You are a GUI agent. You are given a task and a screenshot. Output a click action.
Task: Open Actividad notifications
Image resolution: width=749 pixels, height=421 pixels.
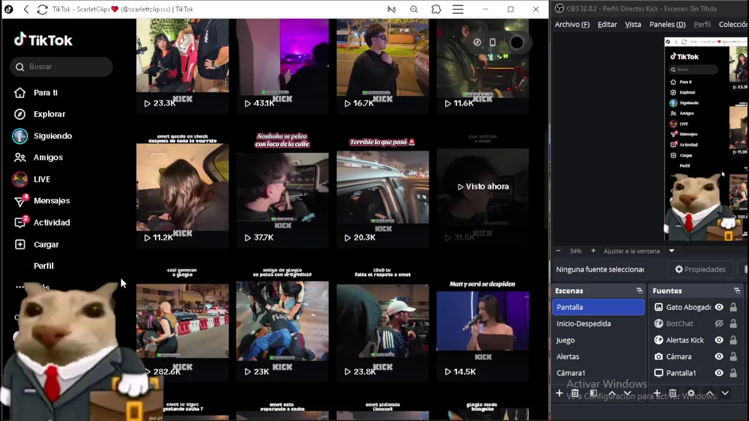tap(51, 222)
